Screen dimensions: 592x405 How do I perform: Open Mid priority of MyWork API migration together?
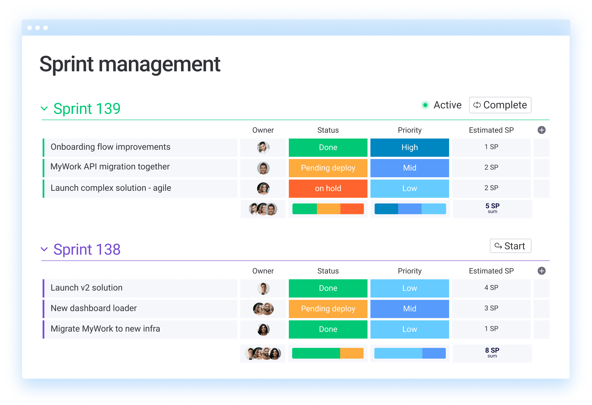coord(410,168)
